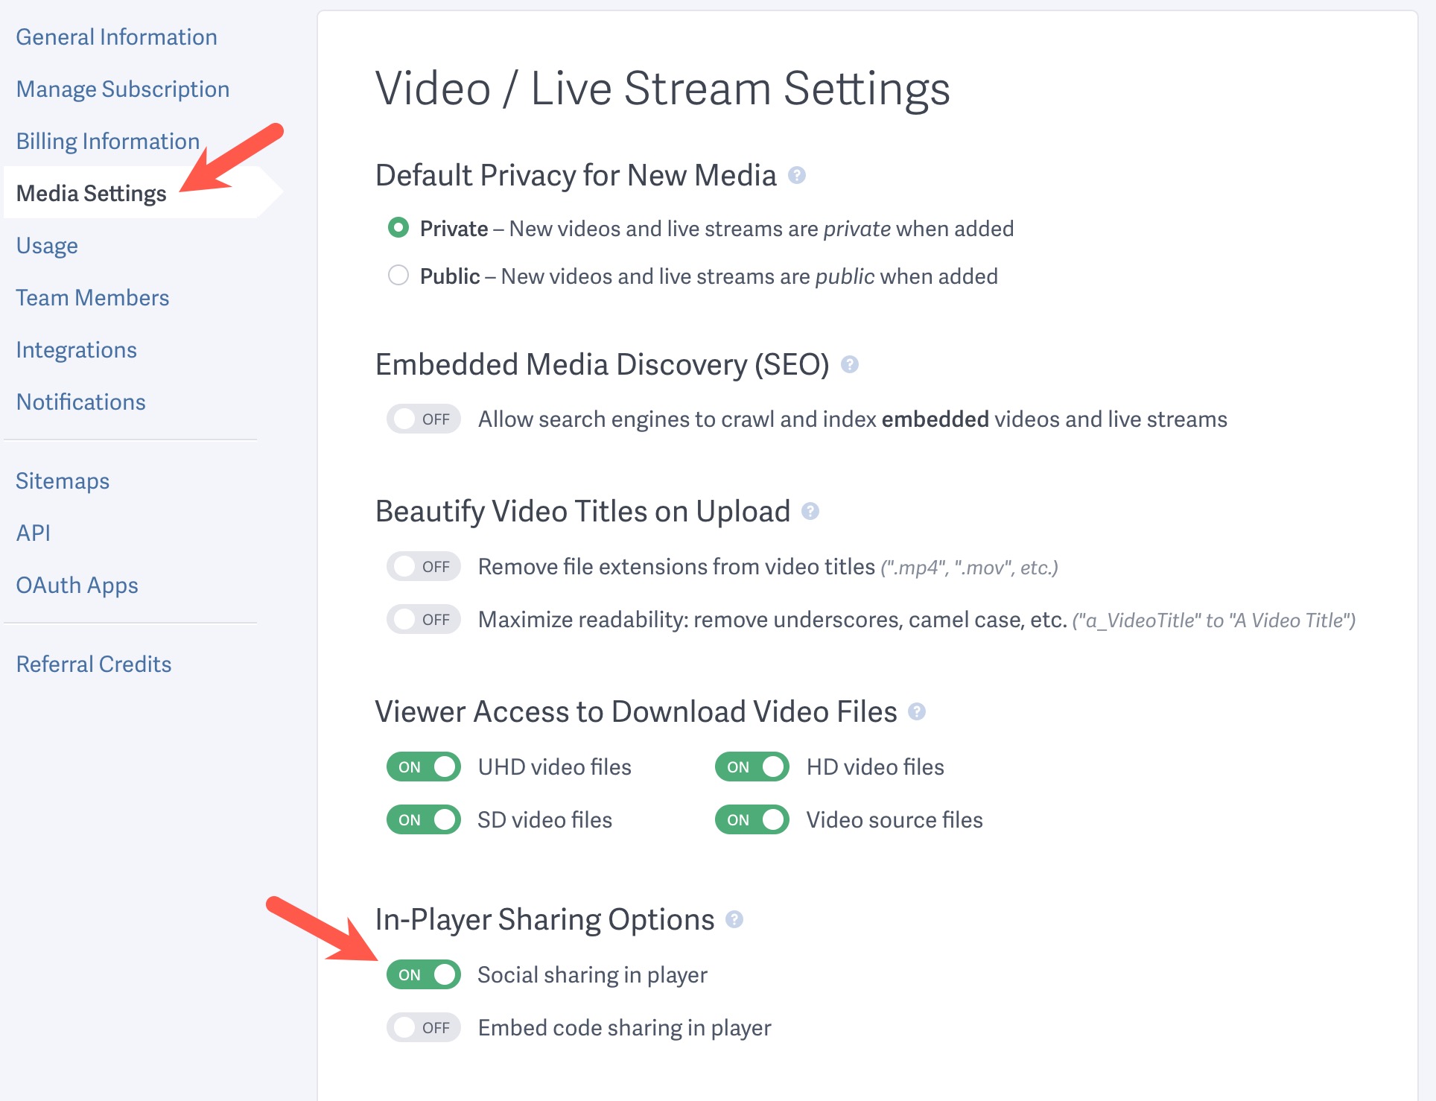The height and width of the screenshot is (1101, 1436).
Task: Open the help tooltip for In-Player Sharing Options
Action: point(736,919)
